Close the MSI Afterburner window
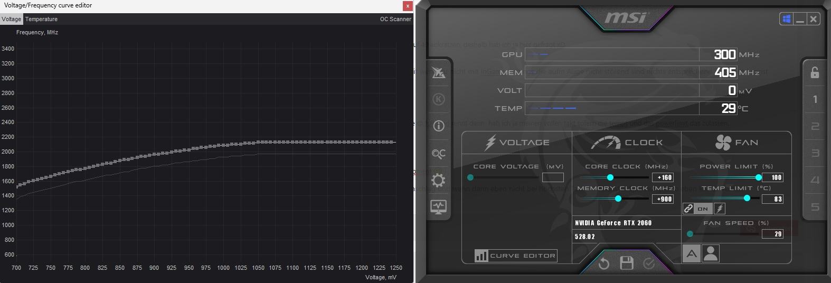The height and width of the screenshot is (283, 831). pos(814,19)
